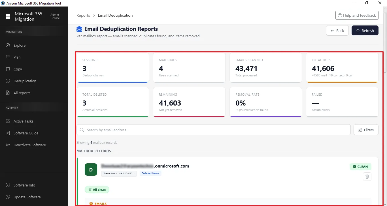The image size is (387, 206).
Task: Minimize the Aryson migration tool window
Action: 354,3
